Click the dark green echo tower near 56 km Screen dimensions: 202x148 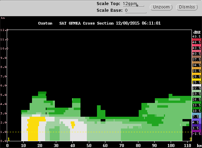tap(101, 112)
